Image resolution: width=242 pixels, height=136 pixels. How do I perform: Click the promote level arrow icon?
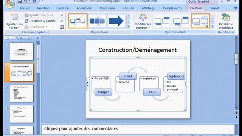pos(62,15)
